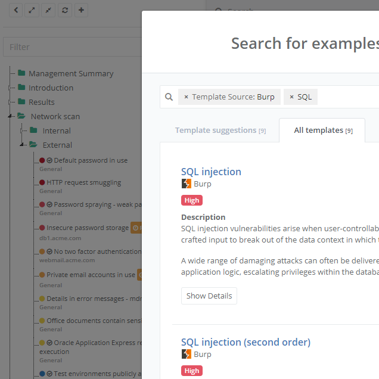Click red dot of Default password in use

tap(42, 160)
